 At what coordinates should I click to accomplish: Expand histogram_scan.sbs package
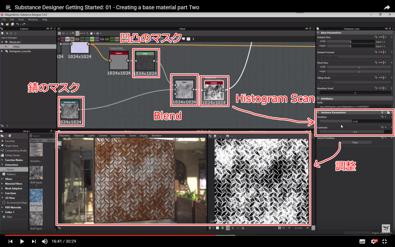2,51
